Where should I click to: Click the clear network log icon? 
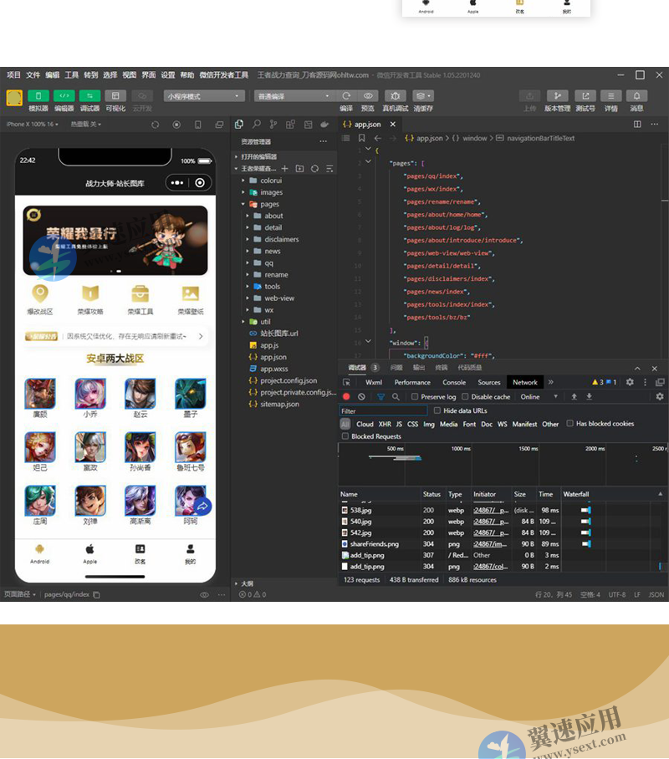pyautogui.click(x=361, y=396)
